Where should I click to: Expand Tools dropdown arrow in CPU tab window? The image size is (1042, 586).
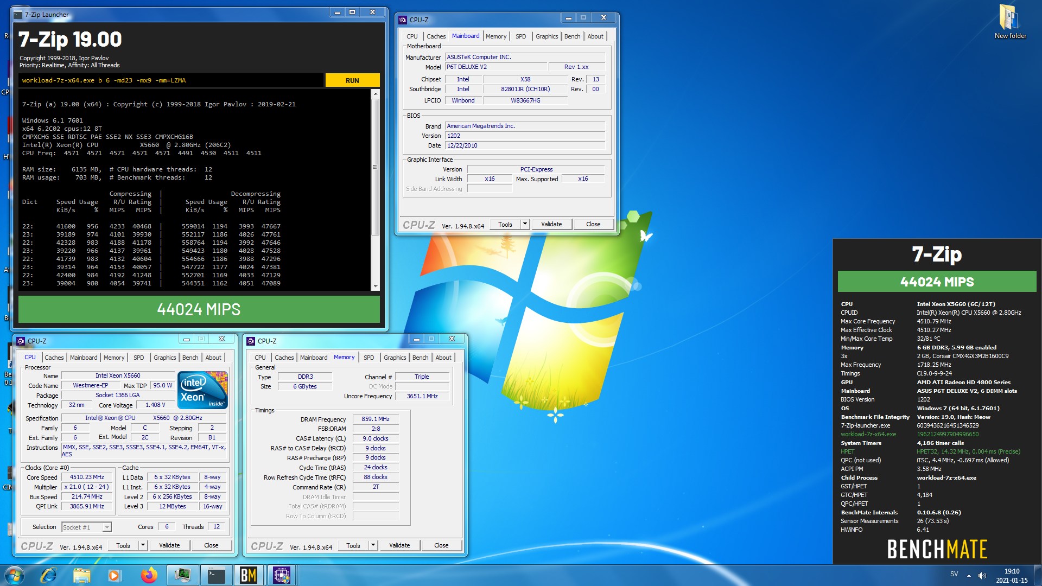coord(143,546)
